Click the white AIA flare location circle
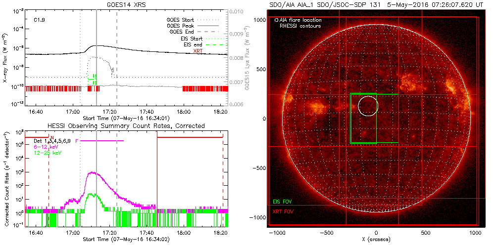 367,106
